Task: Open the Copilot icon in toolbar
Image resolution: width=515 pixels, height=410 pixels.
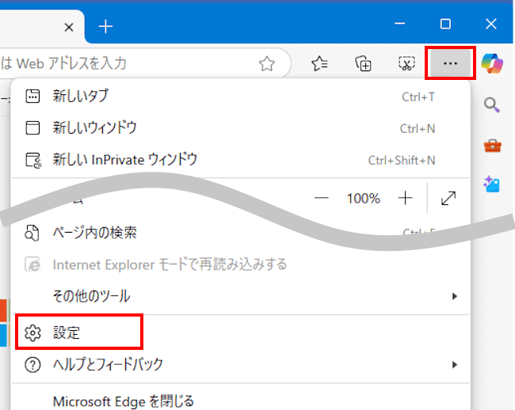Action: (492, 63)
